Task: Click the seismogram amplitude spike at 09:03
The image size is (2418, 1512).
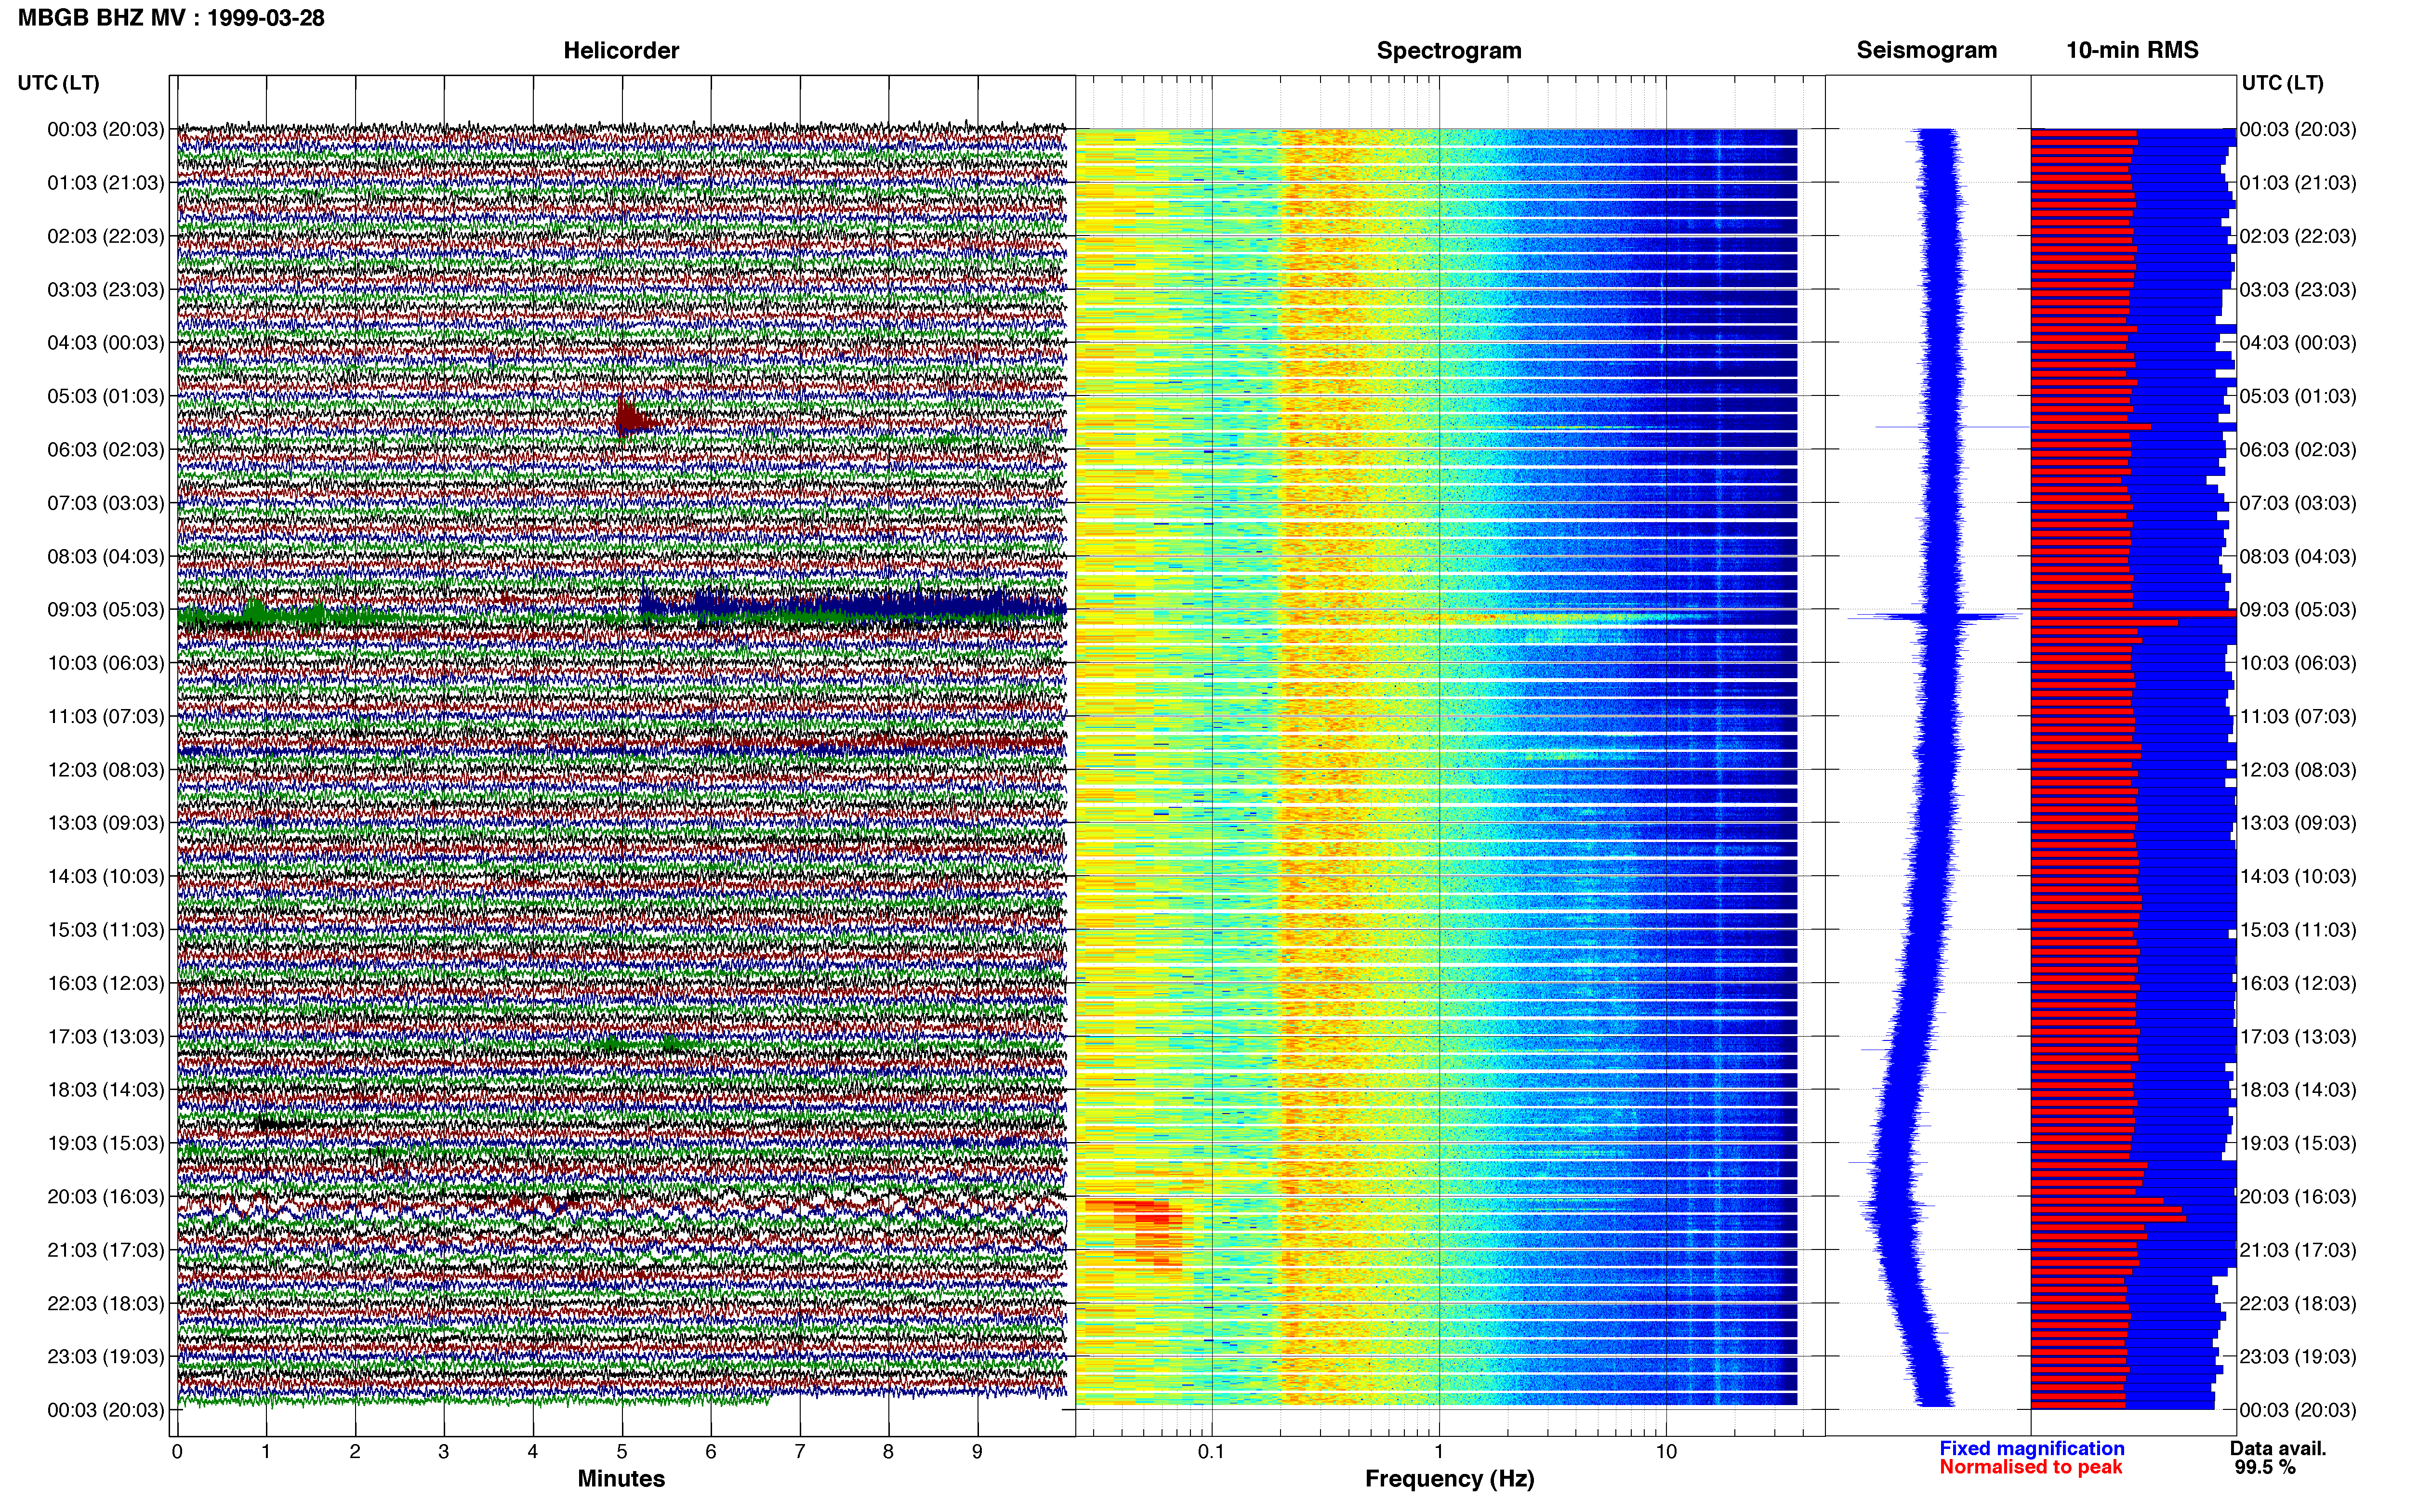Action: pos(1936,617)
